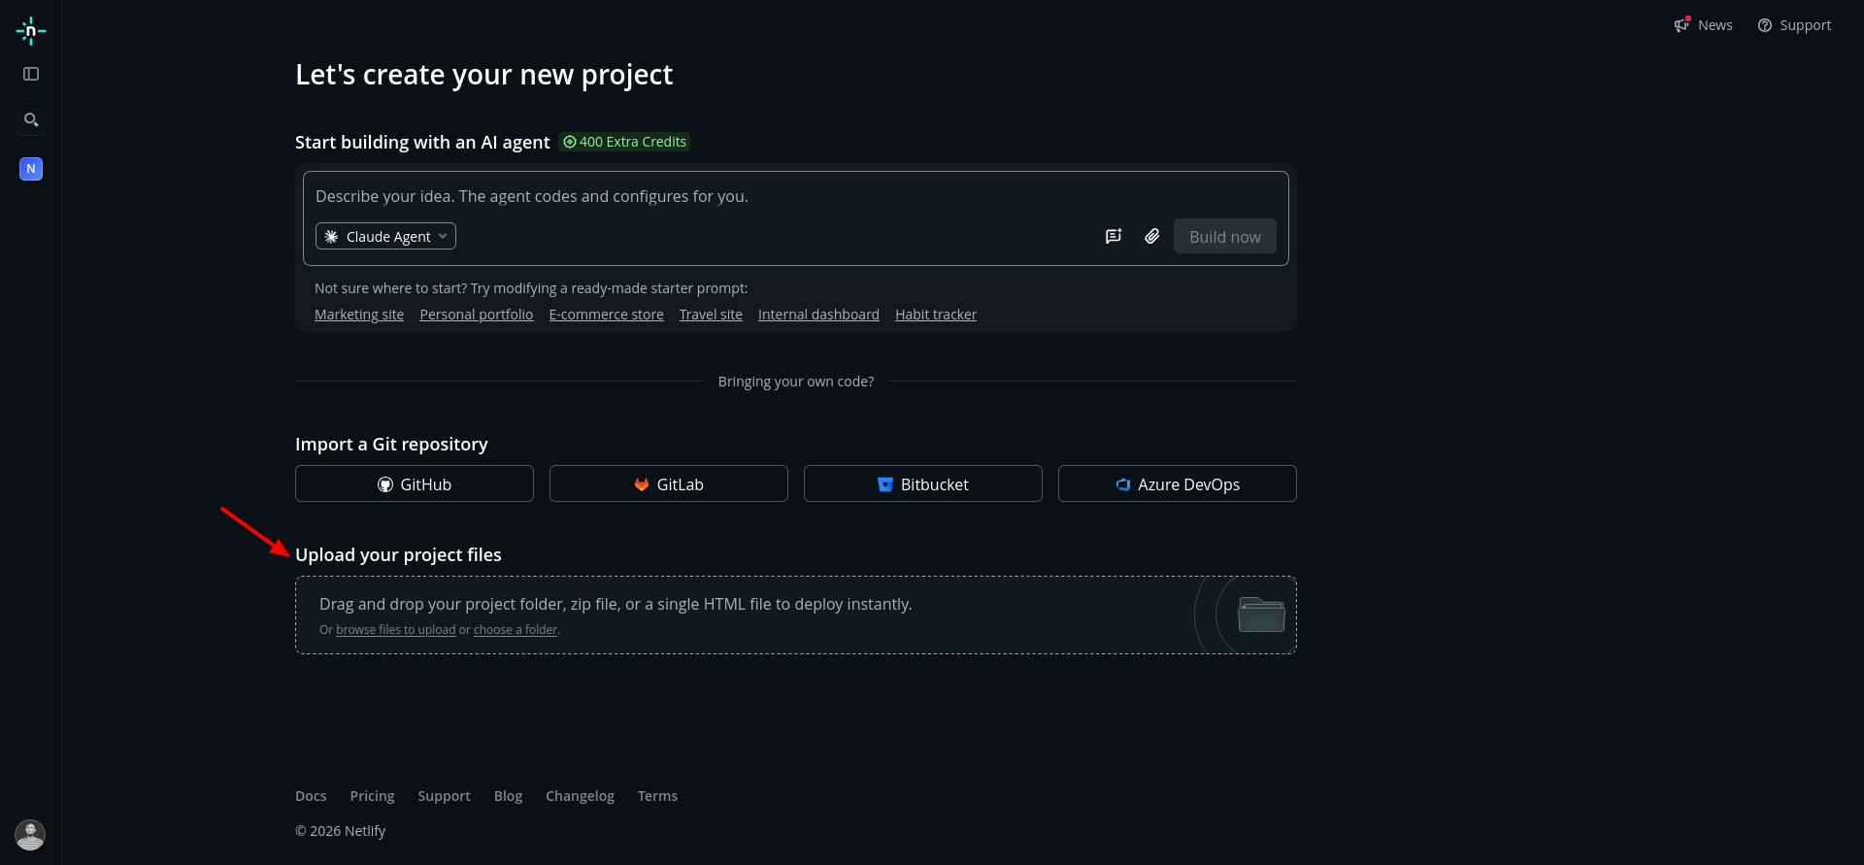Image resolution: width=1864 pixels, height=865 pixels.
Task: Click the Netlify logo icon
Action: click(31, 31)
